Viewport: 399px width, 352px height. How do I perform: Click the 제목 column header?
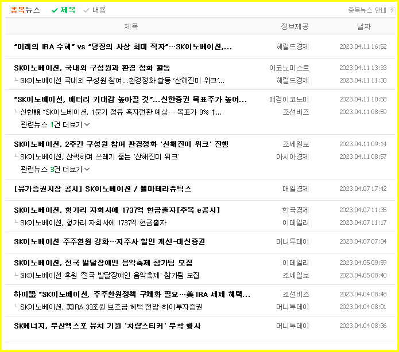tap(131, 26)
